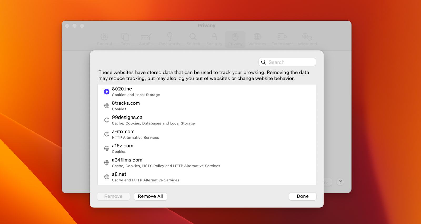This screenshot has width=421, height=224.
Task: Select the 99designs.ca entry
Action: 207,120
